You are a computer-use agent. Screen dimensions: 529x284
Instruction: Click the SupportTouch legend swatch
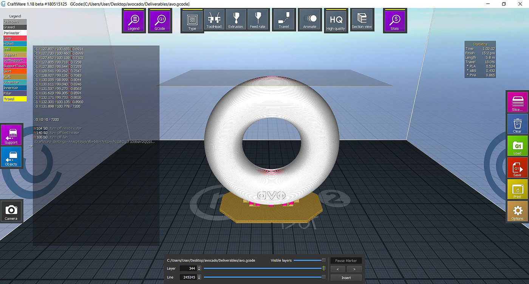point(15,66)
